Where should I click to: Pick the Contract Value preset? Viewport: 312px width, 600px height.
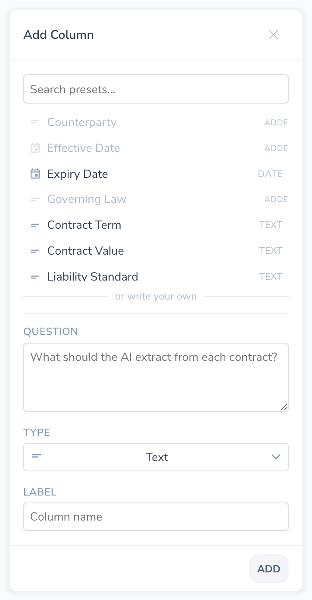coord(85,251)
